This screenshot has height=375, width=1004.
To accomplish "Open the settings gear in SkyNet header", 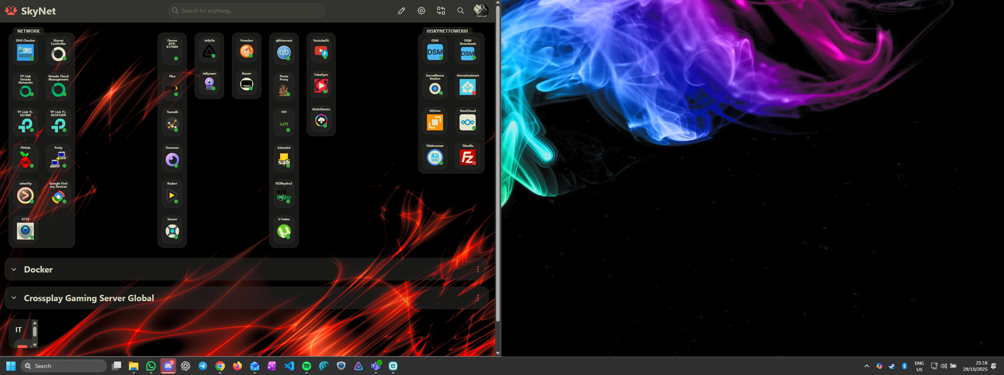I will (x=421, y=11).
